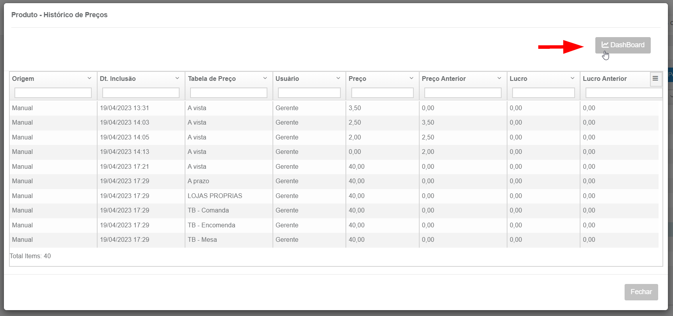Sort by the Usuário column header
Screen dimensions: 673x316
coord(287,79)
